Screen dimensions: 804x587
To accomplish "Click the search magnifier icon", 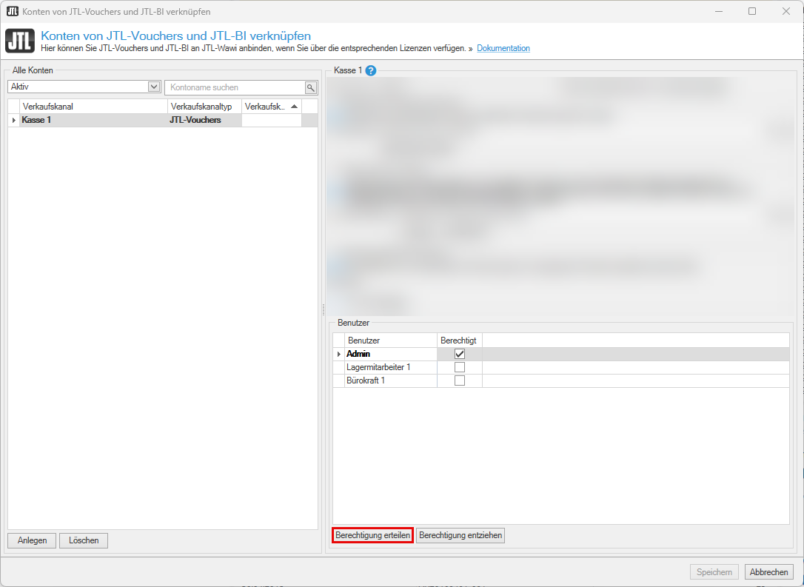I will [x=311, y=87].
